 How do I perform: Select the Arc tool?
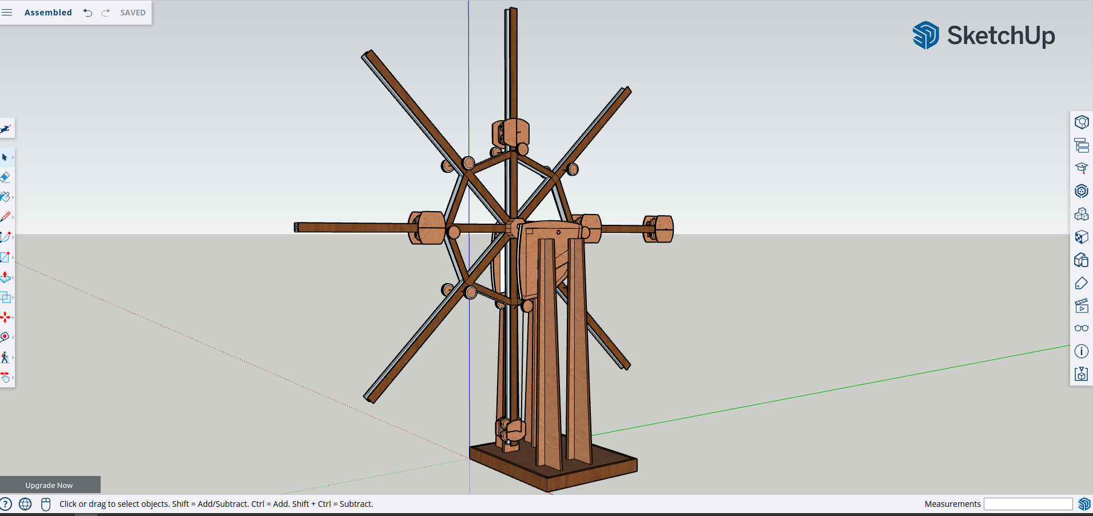tap(5, 237)
